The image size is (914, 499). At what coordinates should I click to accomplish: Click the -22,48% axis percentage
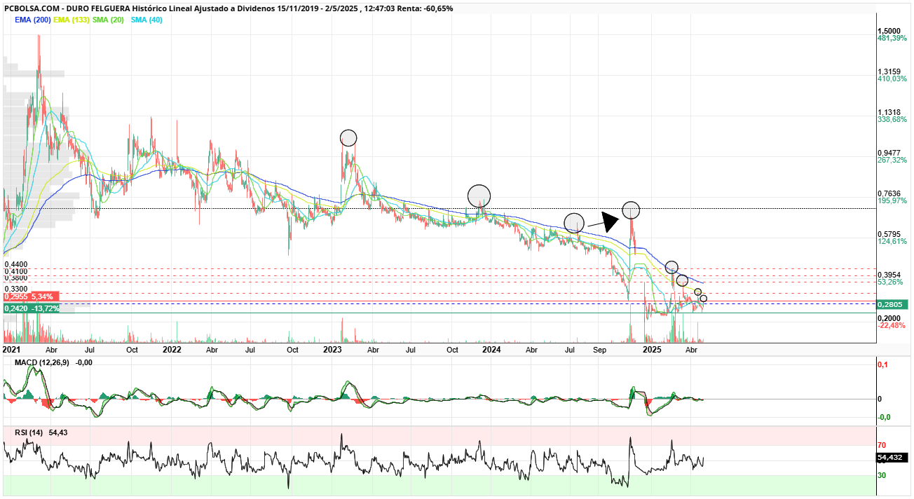point(891,325)
